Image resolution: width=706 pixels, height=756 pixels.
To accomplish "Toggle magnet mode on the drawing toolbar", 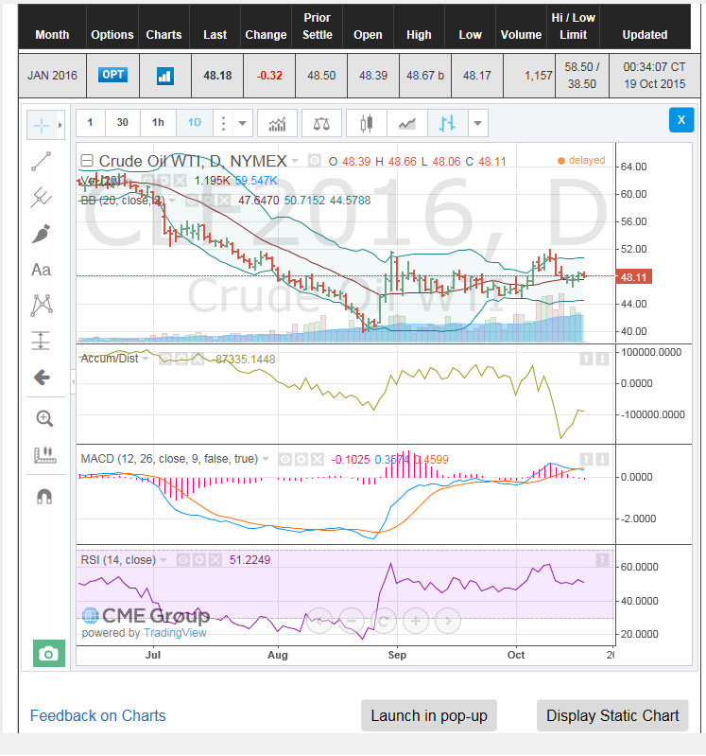I will point(43,496).
